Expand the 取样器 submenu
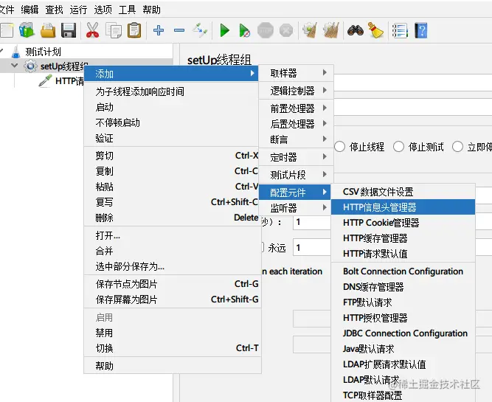 click(x=296, y=73)
